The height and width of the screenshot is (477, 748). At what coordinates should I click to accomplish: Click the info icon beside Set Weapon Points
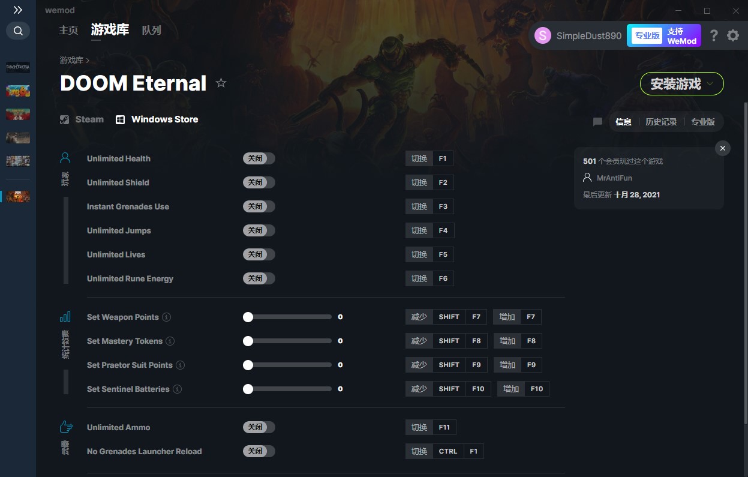coord(167,317)
